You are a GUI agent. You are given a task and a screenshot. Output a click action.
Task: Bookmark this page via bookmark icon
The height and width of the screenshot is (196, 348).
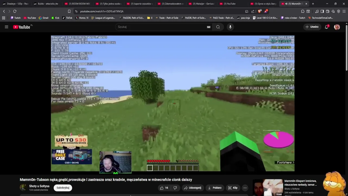tap(69, 11)
